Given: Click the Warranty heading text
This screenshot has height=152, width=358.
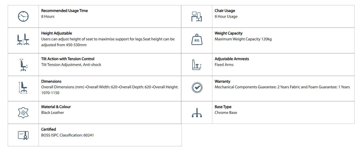Looking at the screenshot, I should tap(222, 81).
